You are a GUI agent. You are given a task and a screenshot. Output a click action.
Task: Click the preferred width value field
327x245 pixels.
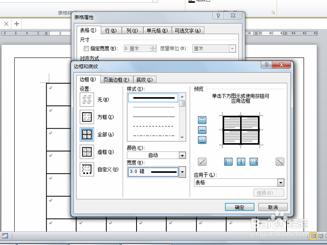pos(137,49)
